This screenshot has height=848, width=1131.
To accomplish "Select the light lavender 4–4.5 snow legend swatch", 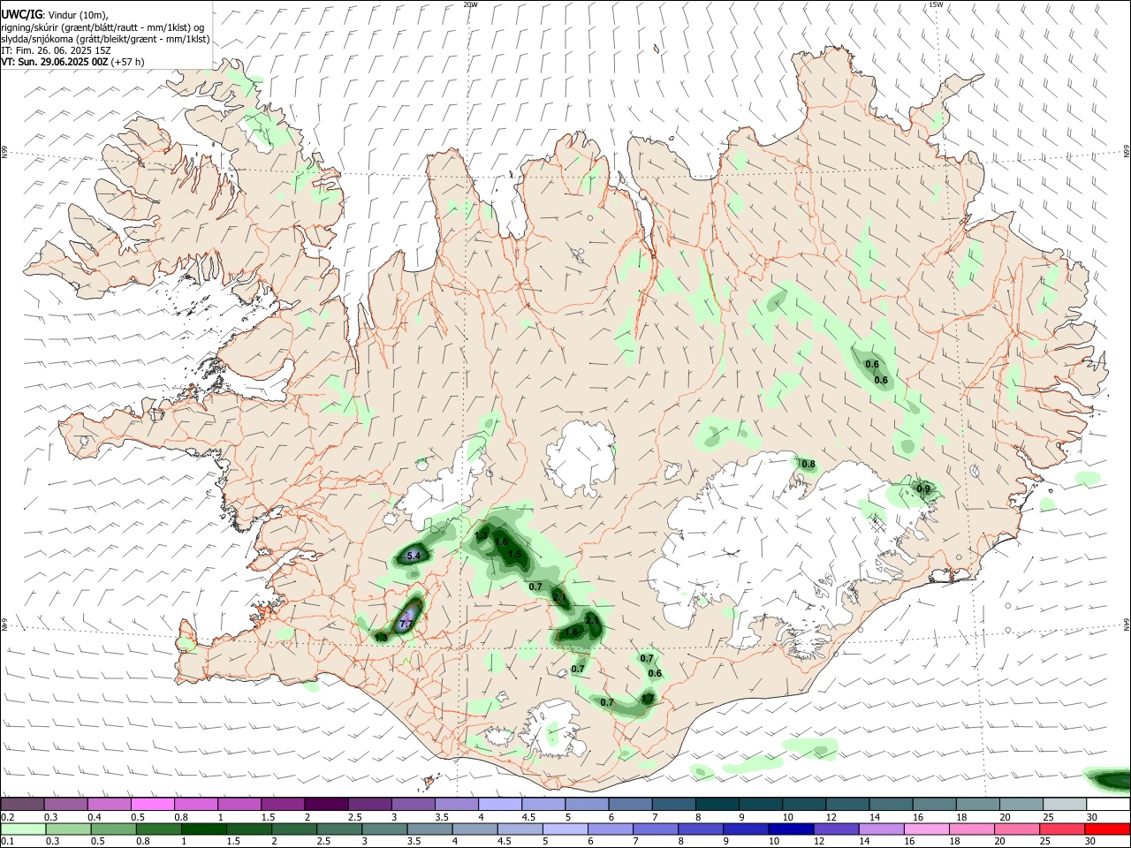I will [x=499, y=804].
